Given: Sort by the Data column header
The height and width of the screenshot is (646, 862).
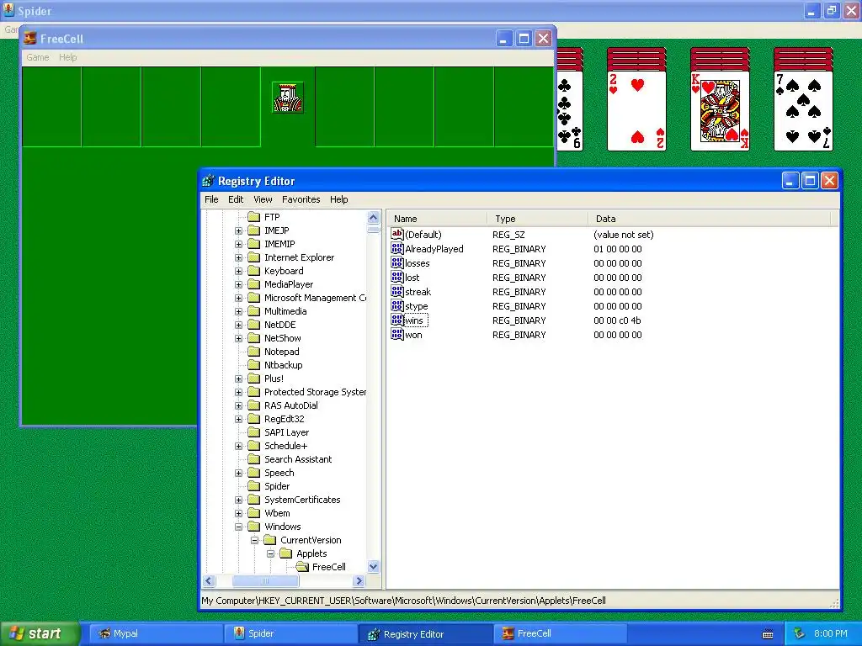Looking at the screenshot, I should (x=709, y=219).
